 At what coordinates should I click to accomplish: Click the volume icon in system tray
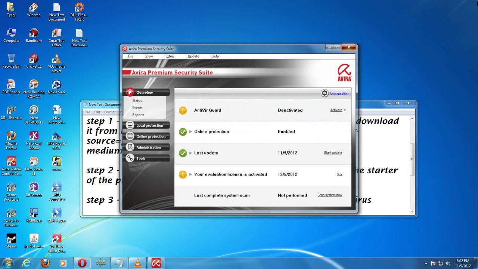pos(448,263)
